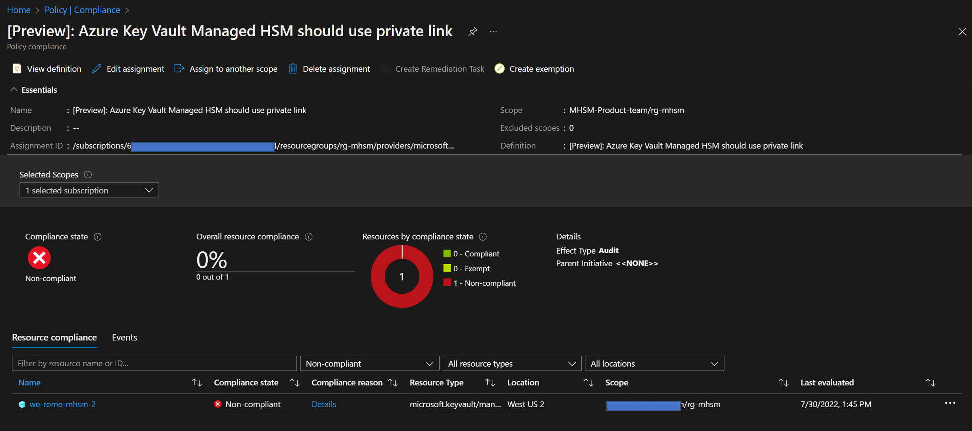Click the red Non-compliant legend swatch
The image size is (972, 431).
click(447, 283)
